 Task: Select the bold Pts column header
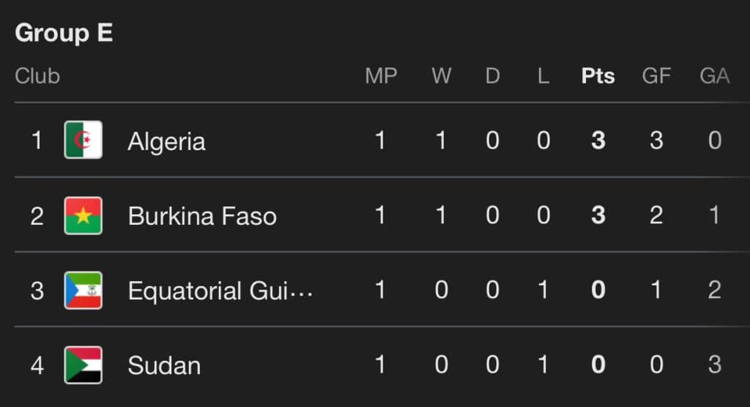coord(598,76)
